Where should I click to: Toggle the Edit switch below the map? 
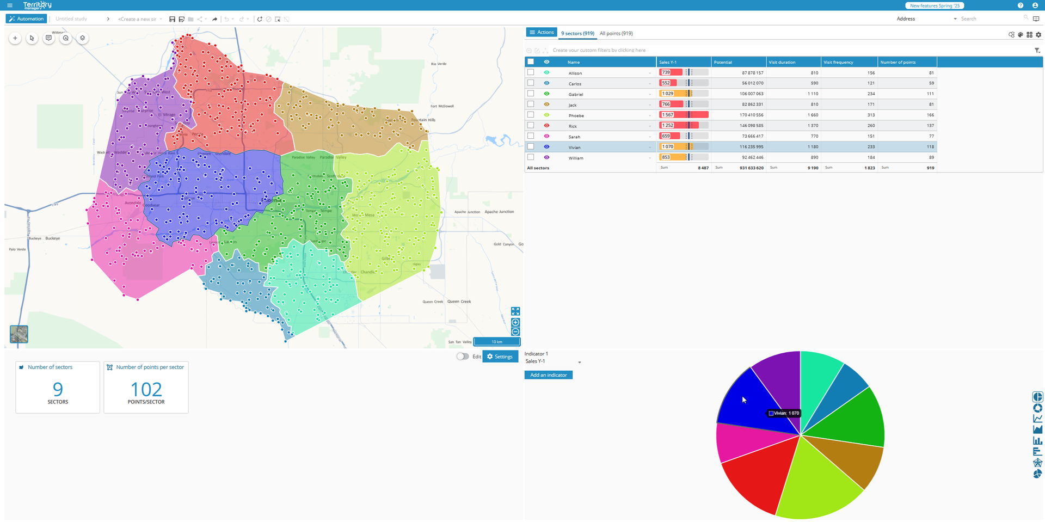pyautogui.click(x=463, y=357)
